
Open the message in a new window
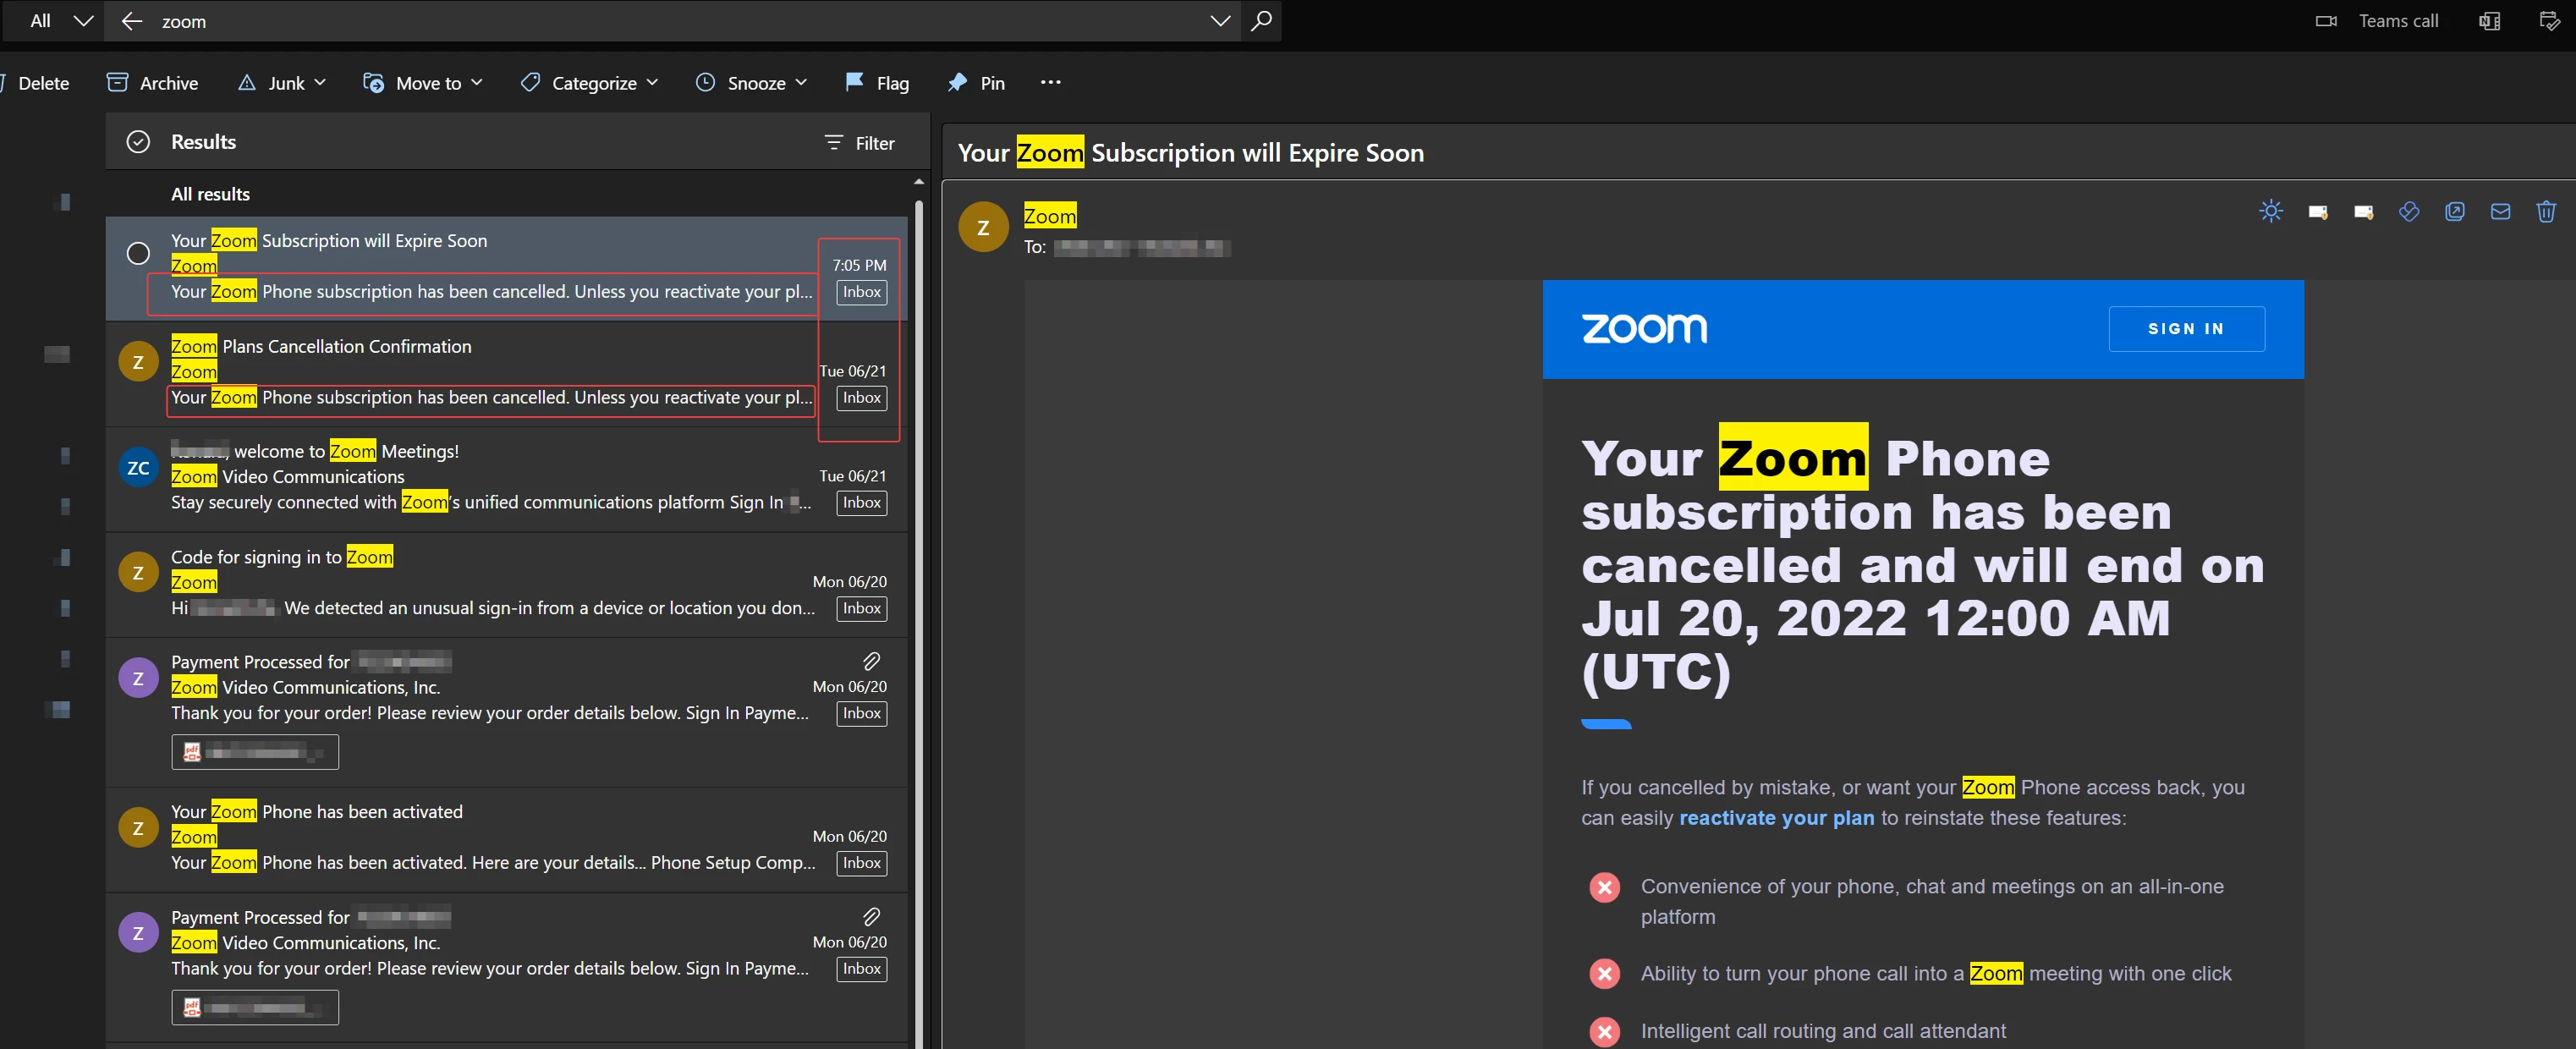2454,211
